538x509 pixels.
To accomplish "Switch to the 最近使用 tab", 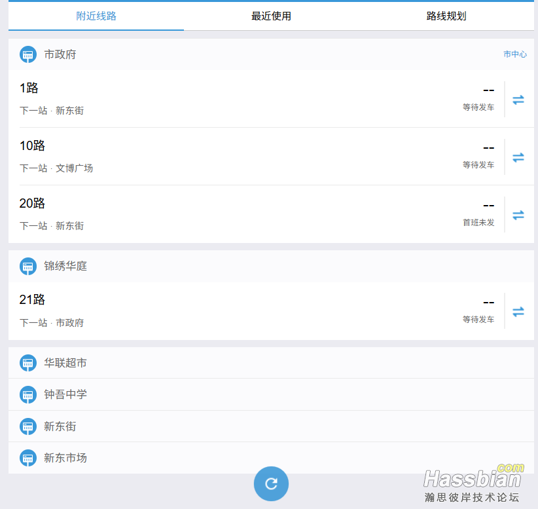I will point(271,16).
